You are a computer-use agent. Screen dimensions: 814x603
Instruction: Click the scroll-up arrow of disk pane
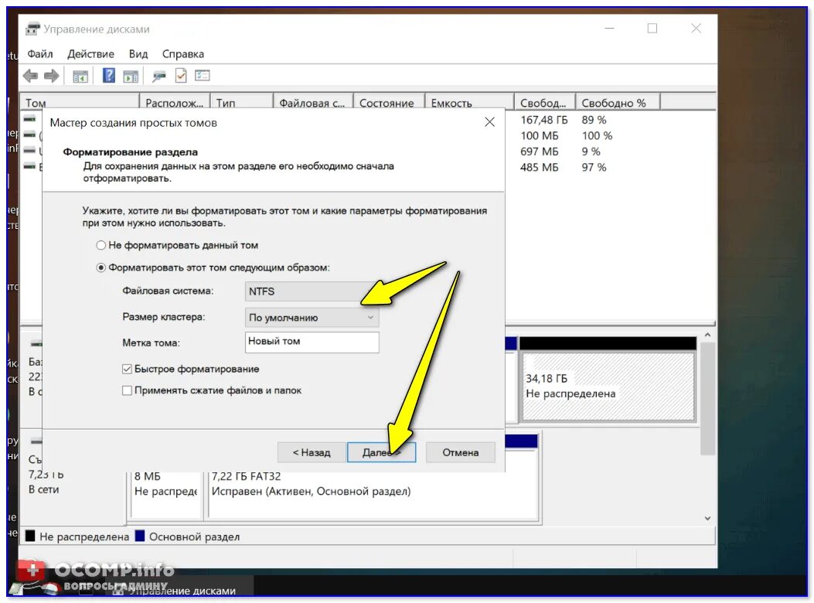[x=707, y=336]
